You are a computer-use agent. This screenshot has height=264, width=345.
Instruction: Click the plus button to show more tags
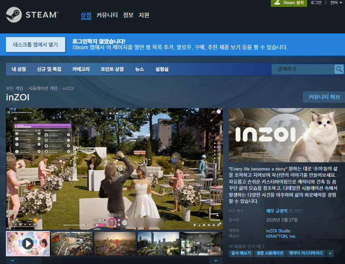coord(330,254)
